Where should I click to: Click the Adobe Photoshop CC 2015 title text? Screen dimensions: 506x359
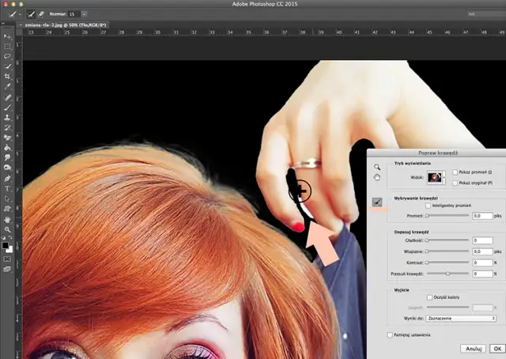[x=265, y=4]
